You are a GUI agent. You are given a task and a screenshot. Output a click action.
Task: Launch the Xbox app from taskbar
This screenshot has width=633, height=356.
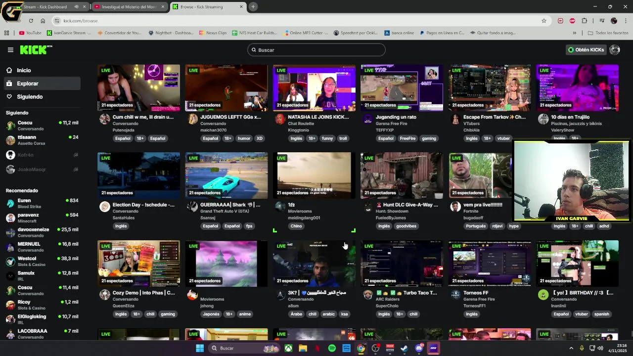coord(288,348)
